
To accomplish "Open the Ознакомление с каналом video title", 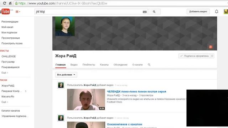I will (x=124, y=124).
